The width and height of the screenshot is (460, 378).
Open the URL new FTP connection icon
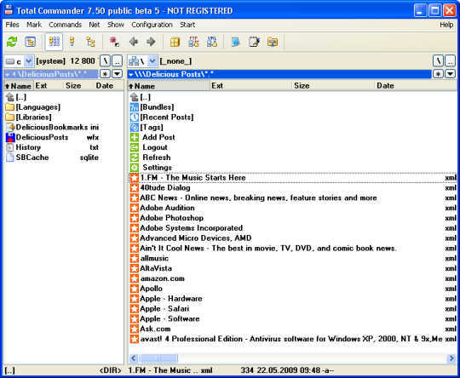tap(212, 42)
